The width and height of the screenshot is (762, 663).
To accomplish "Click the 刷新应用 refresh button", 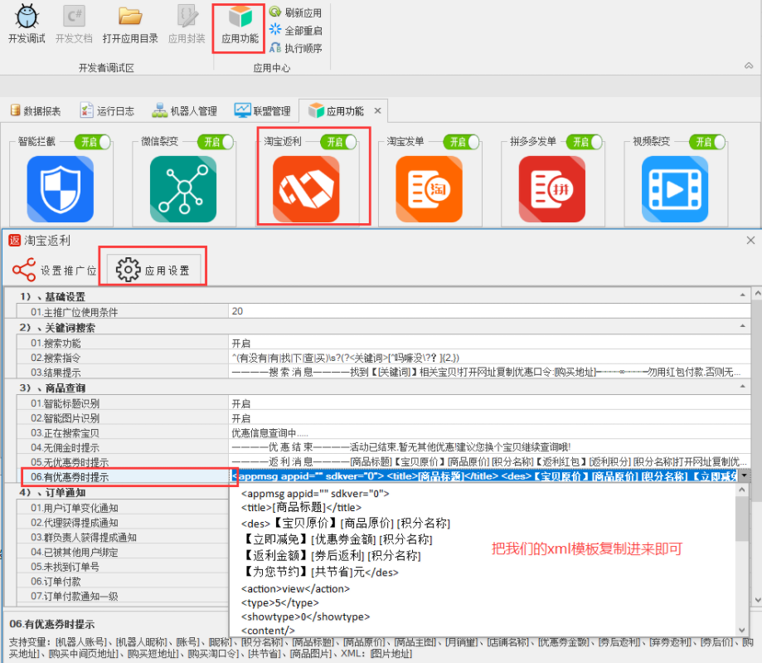I will [295, 12].
